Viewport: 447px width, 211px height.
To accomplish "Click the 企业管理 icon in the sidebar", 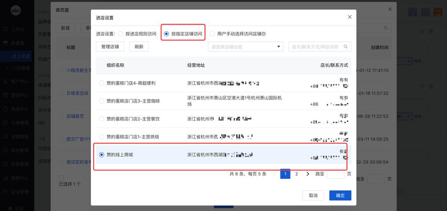I will 5,192.
